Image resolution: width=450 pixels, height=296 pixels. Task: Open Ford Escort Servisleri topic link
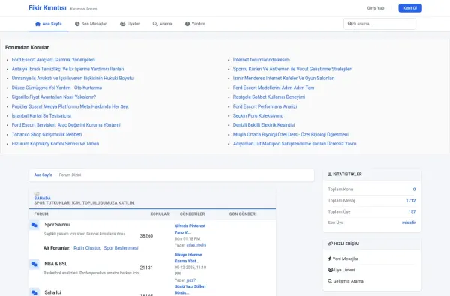pos(66,125)
